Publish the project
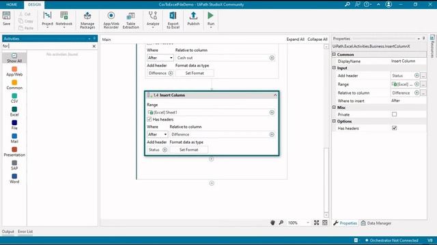437x245 pixels. (x=193, y=18)
